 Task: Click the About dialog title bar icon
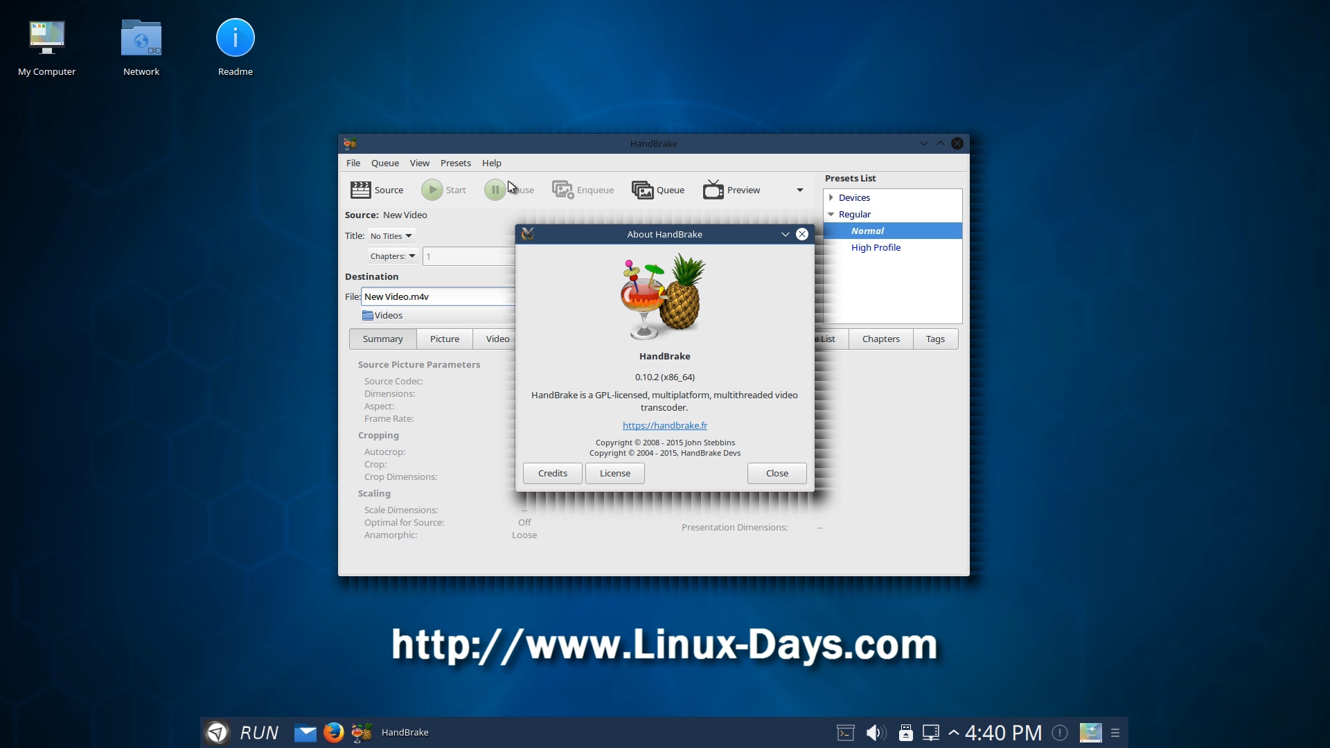[x=527, y=234]
